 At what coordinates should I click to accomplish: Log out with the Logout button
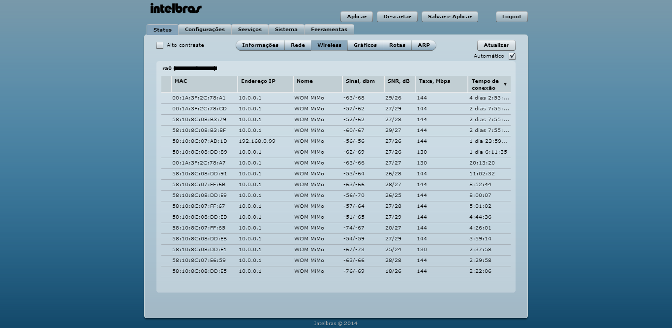click(x=512, y=17)
